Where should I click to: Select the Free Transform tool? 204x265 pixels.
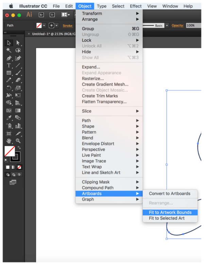pyautogui.click(x=18, y=95)
